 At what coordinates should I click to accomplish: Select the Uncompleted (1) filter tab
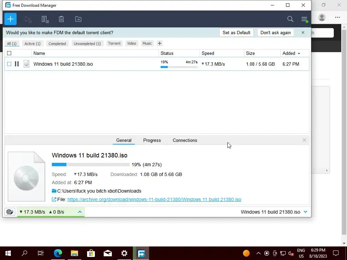point(87,44)
